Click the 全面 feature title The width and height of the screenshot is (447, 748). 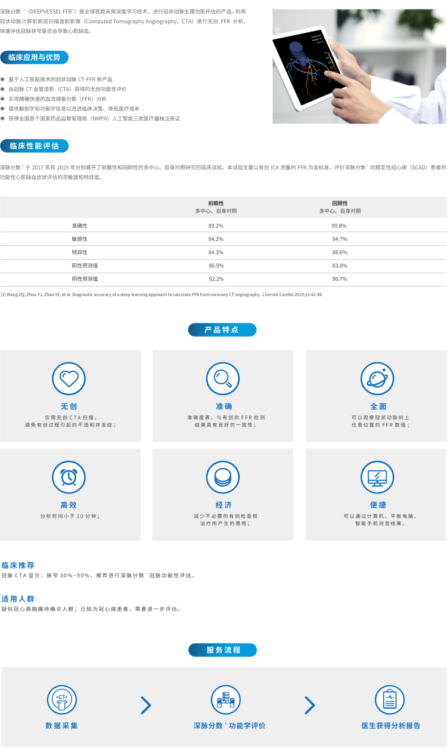coord(378,406)
